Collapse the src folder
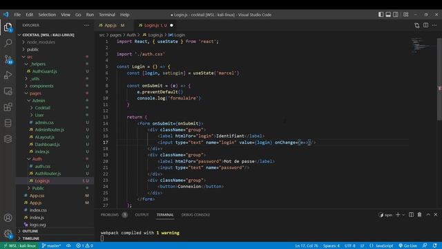The width and height of the screenshot is (442, 249). (30, 57)
